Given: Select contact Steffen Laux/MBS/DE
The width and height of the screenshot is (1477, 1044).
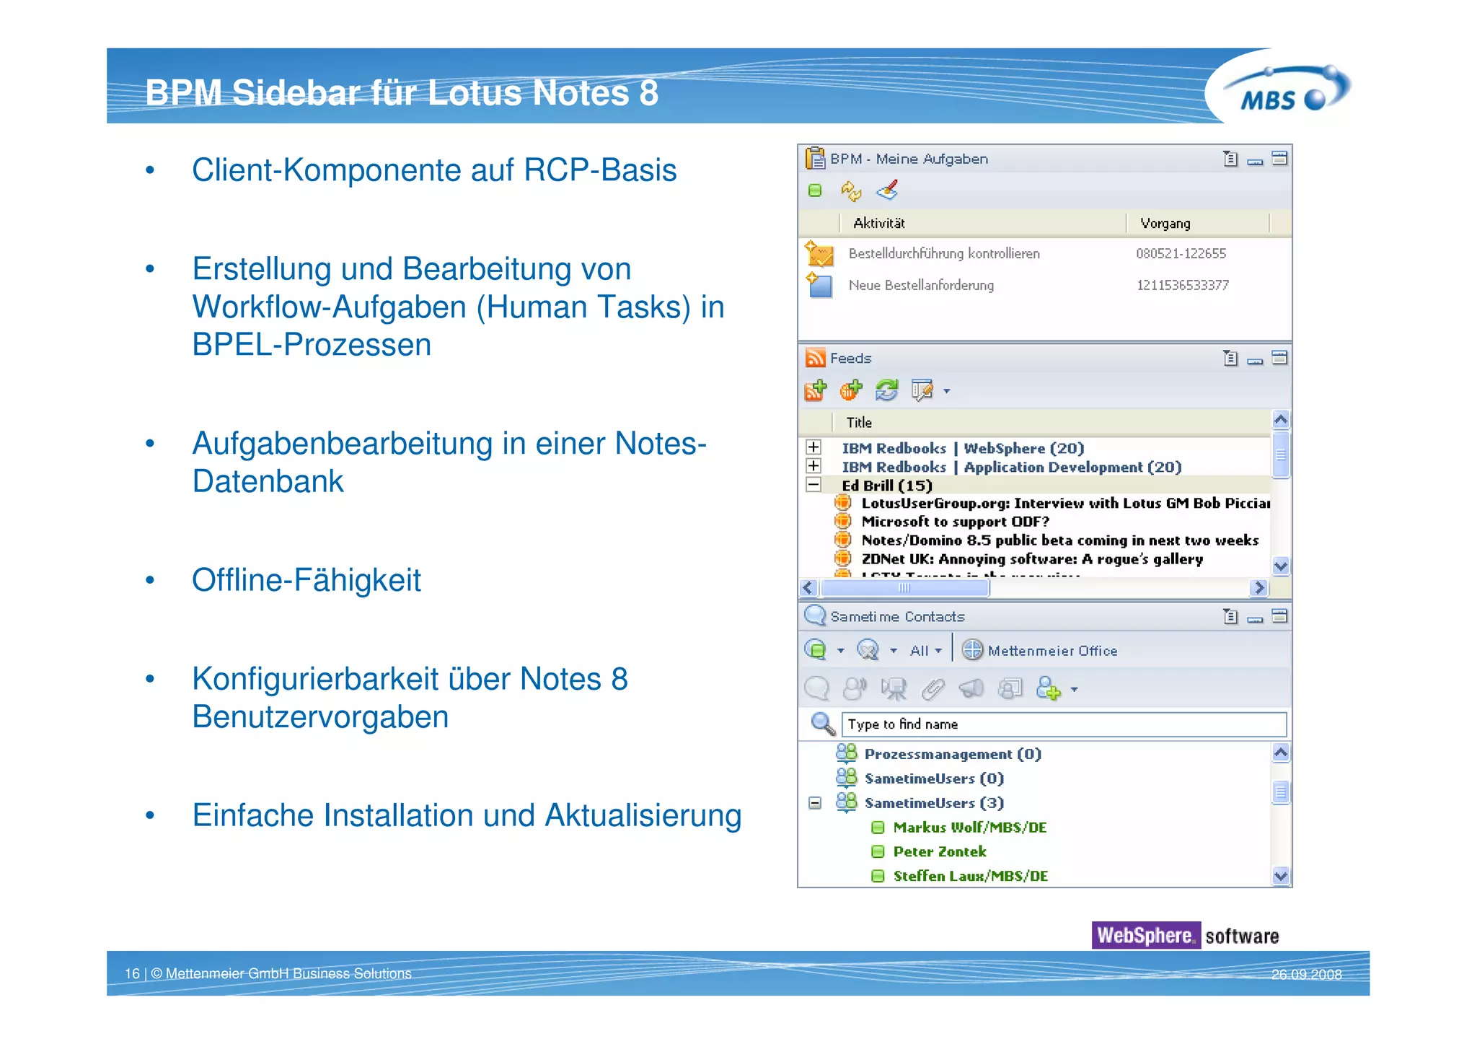Looking at the screenshot, I should click(971, 876).
